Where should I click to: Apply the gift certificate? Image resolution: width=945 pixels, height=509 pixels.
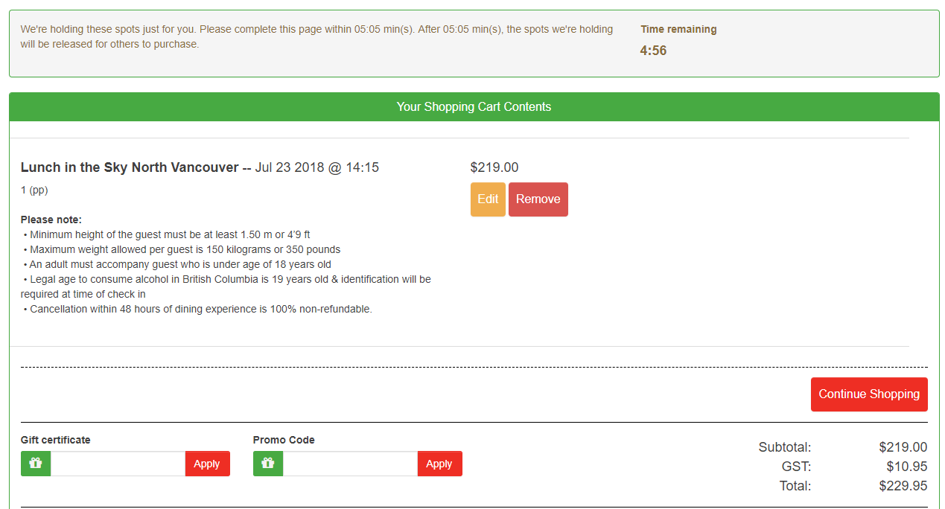point(207,464)
